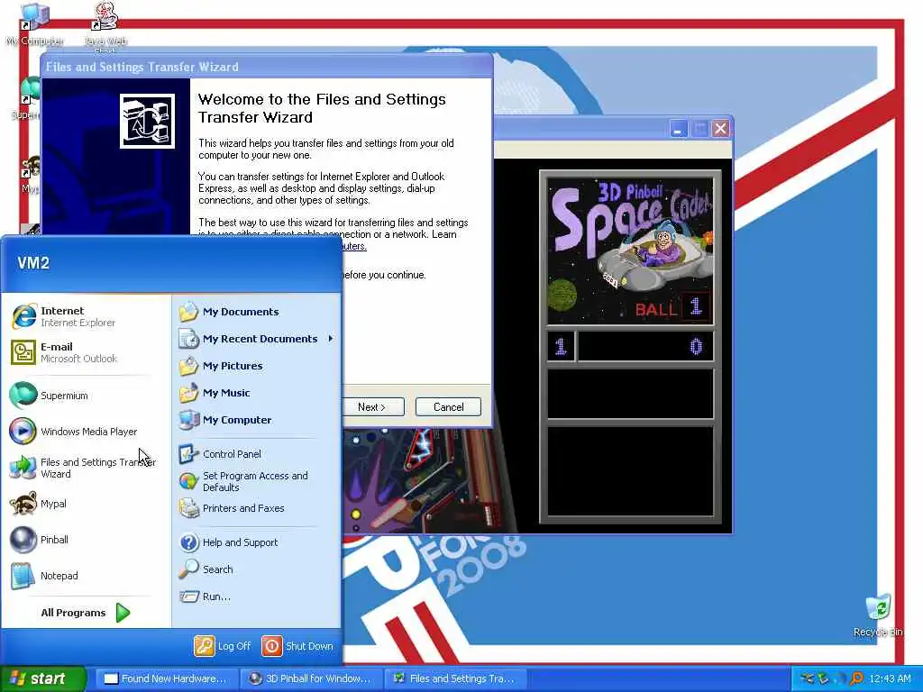
Task: Switch to Found New Hardware taskbar item
Action: (166, 678)
